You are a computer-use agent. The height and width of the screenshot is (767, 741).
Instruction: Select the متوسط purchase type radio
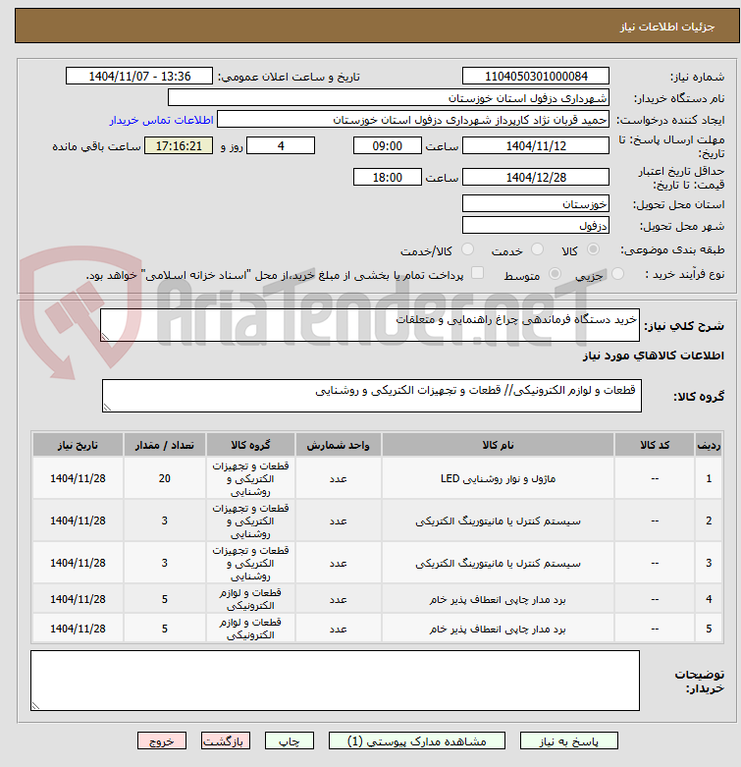coord(555,273)
